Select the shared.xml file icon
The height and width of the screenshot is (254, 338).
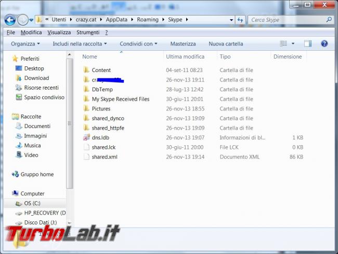point(86,157)
